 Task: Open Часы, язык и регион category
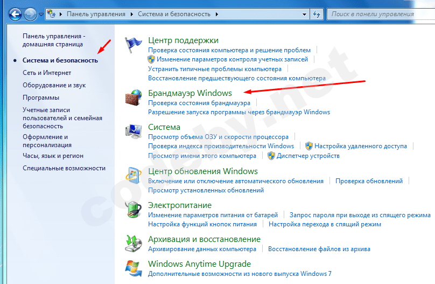point(53,156)
